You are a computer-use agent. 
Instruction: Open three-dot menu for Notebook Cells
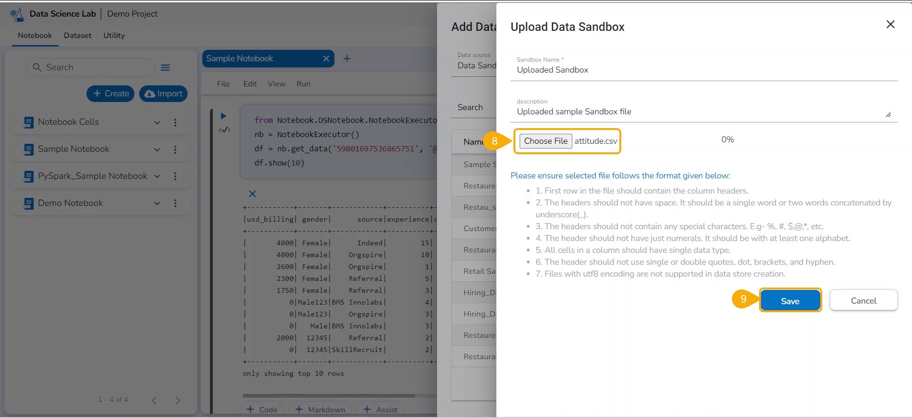175,122
